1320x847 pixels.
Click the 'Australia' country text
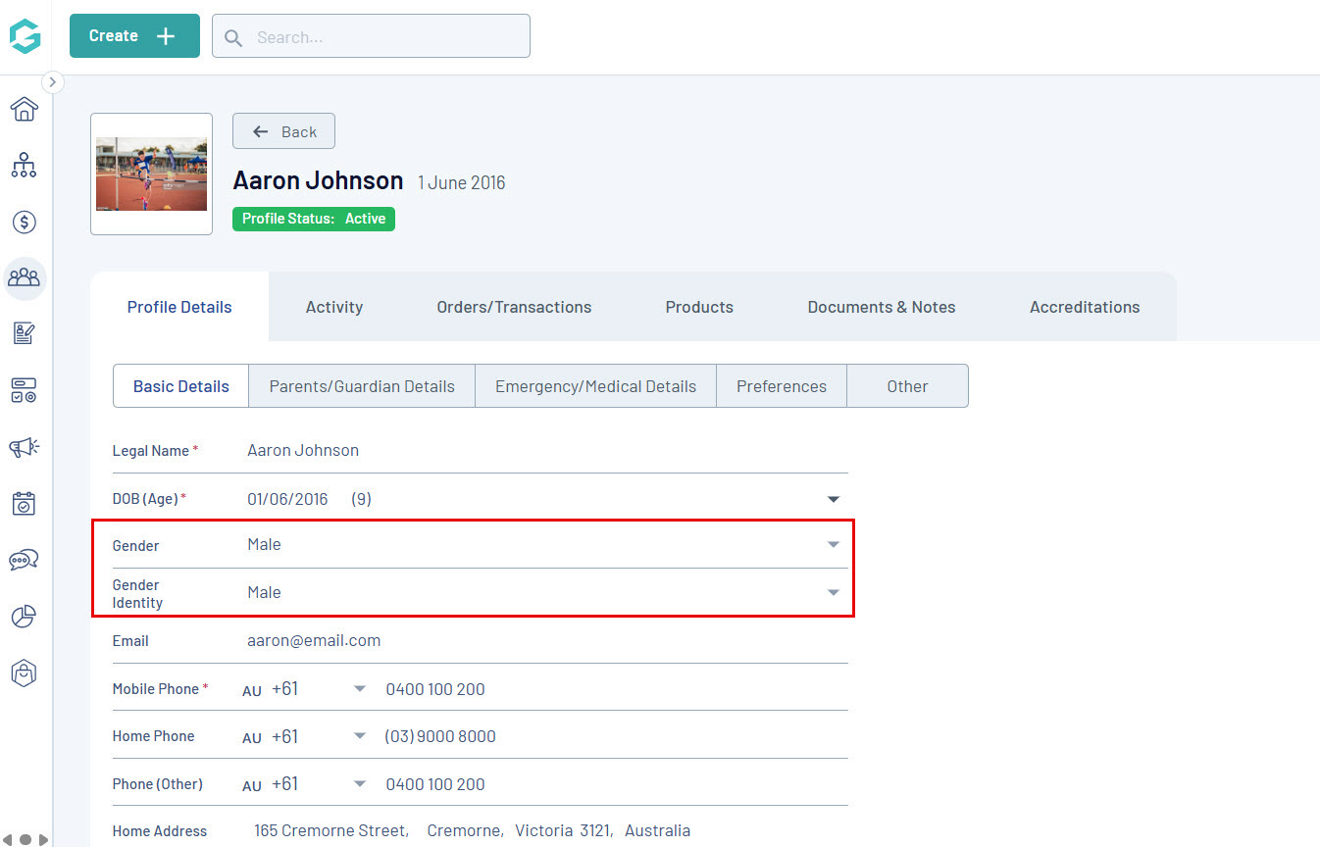click(657, 830)
